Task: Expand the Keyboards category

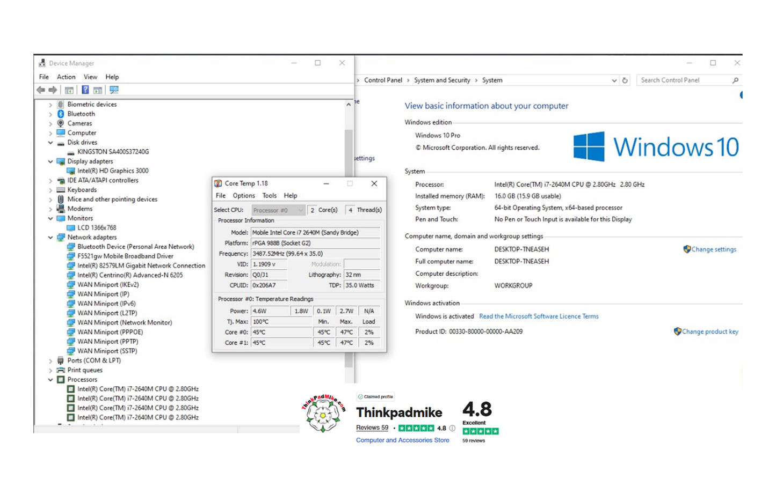Action: point(50,190)
